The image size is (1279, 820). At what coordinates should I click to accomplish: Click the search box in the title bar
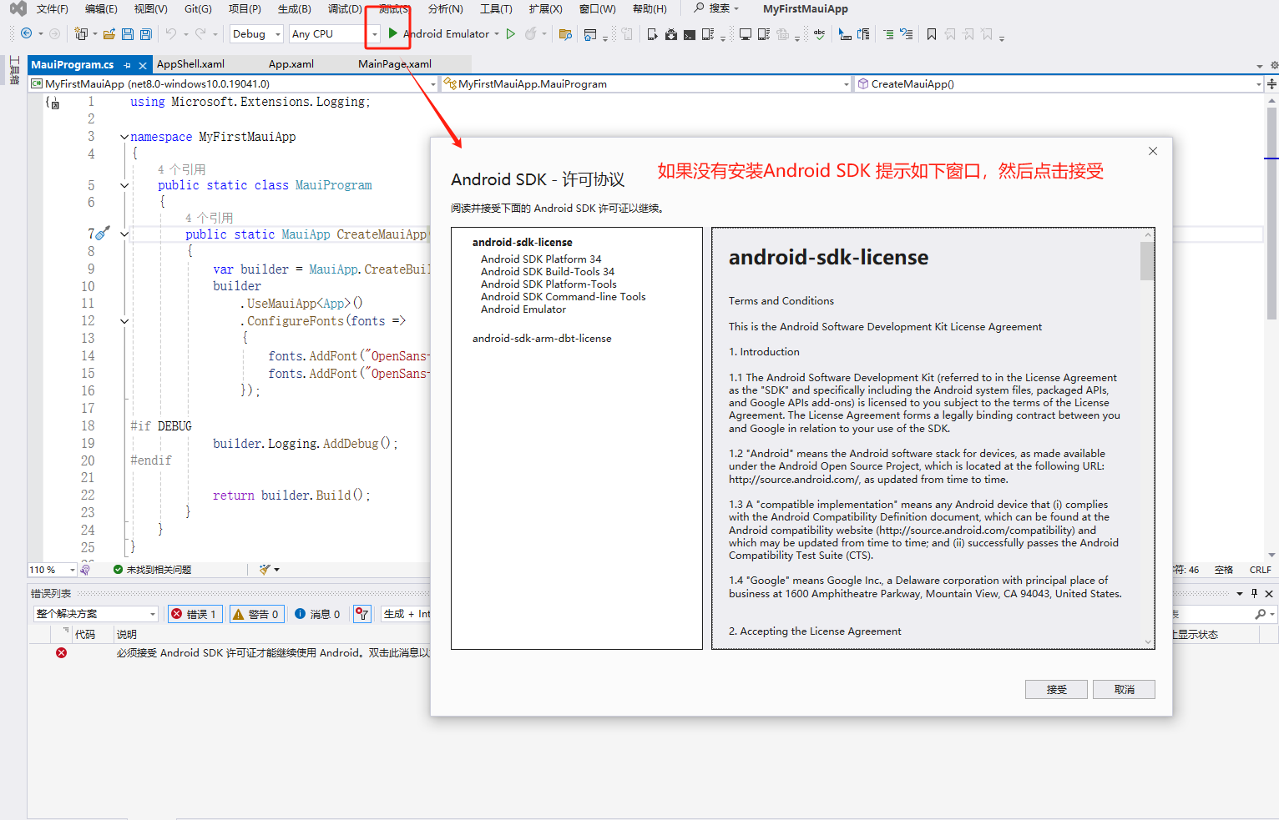tap(717, 9)
